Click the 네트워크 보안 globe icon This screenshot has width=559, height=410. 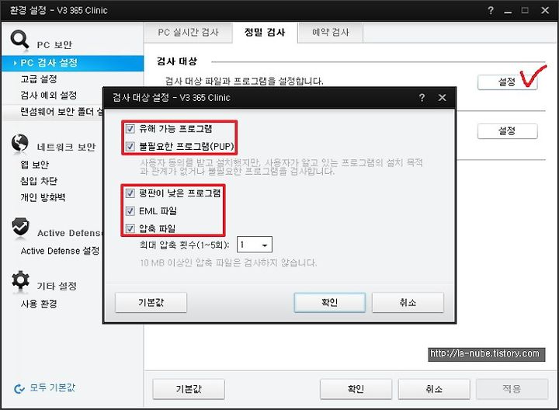point(20,144)
